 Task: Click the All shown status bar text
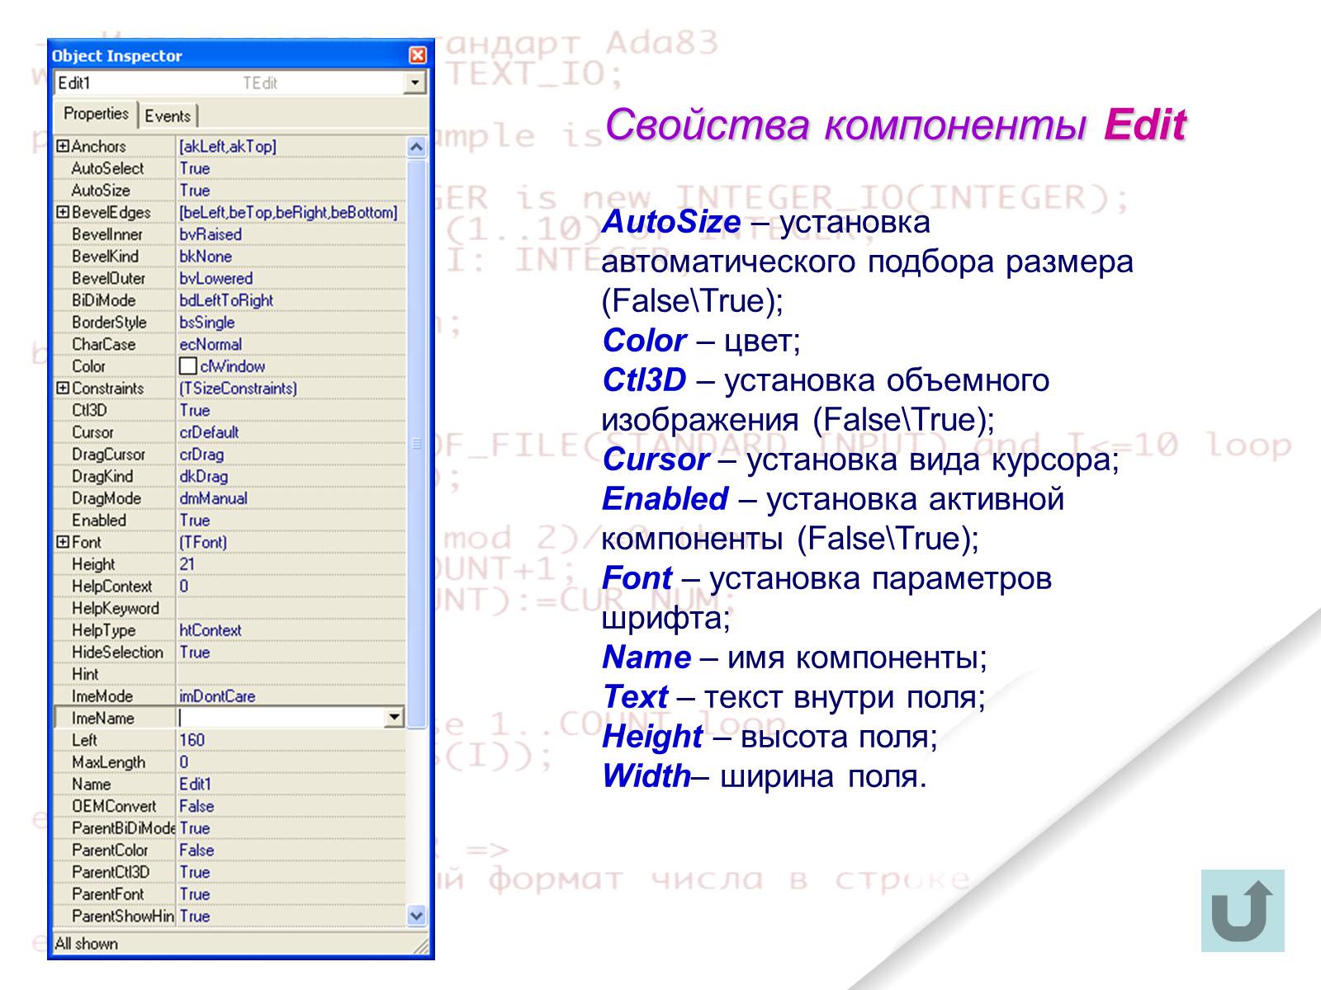click(86, 944)
